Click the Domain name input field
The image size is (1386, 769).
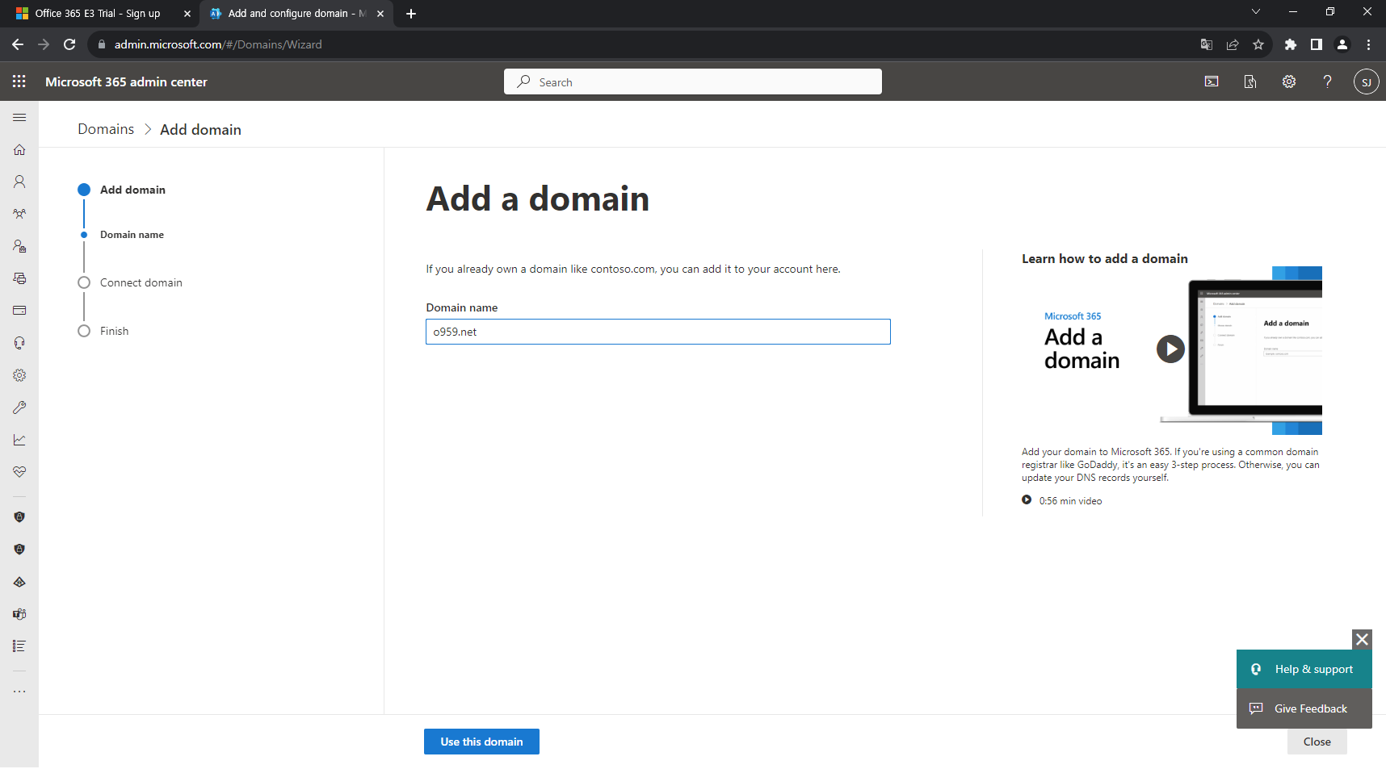[658, 332]
